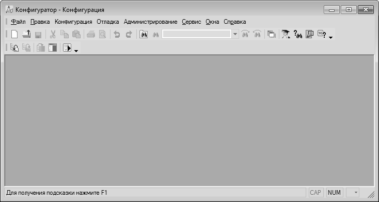
Task: Click the Undo arrow icon
Action: point(117,34)
